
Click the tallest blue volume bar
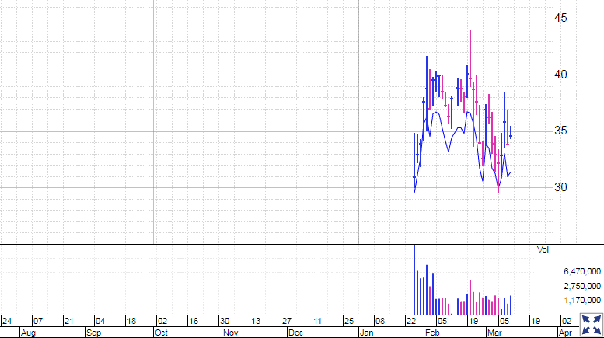[x=414, y=280]
